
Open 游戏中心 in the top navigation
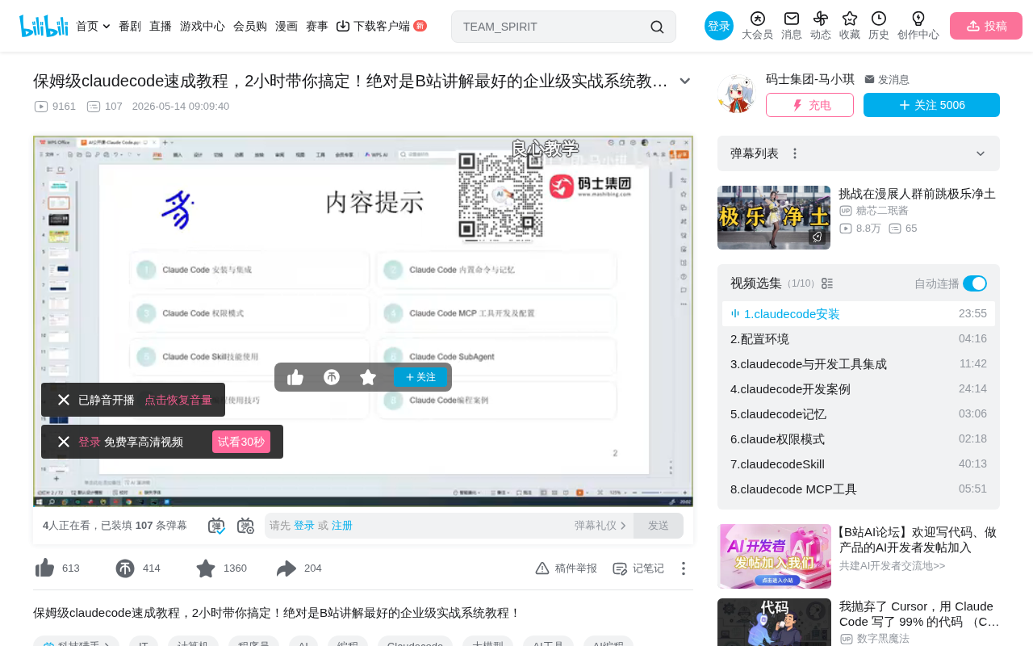pyautogui.click(x=203, y=26)
